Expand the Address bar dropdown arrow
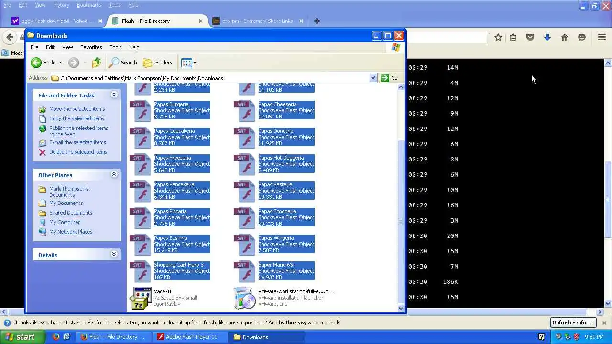 (x=373, y=78)
